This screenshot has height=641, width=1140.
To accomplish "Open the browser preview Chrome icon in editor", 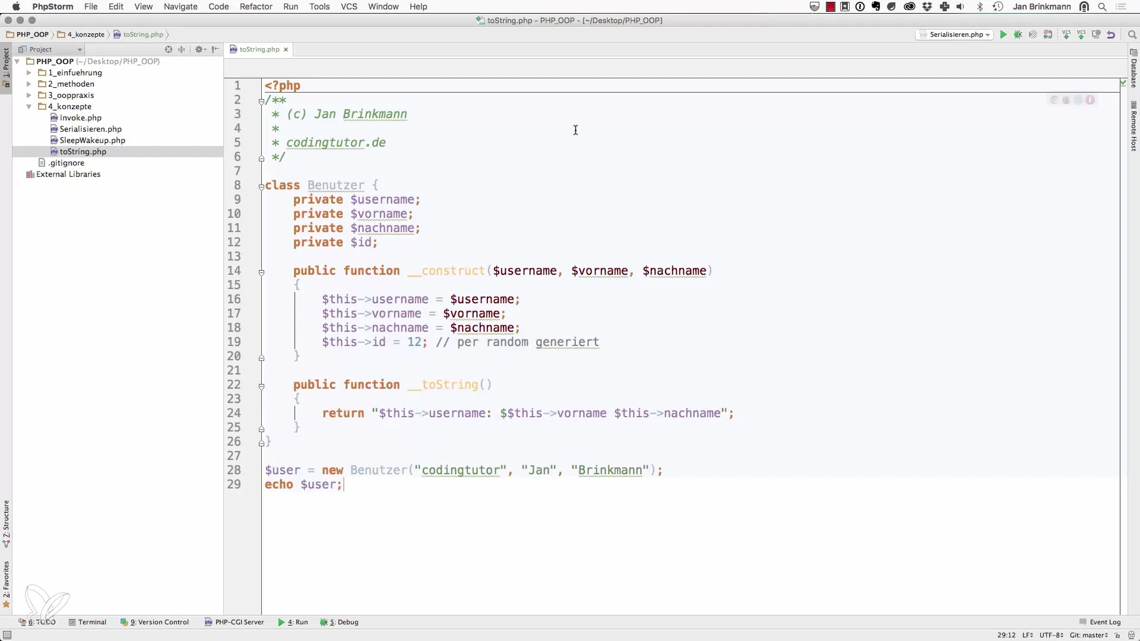I will [1054, 100].
